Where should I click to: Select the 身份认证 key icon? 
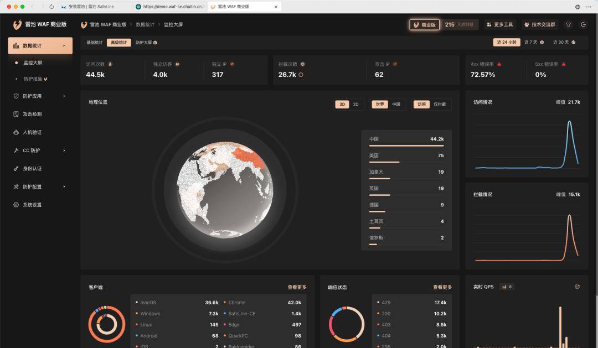(17, 168)
